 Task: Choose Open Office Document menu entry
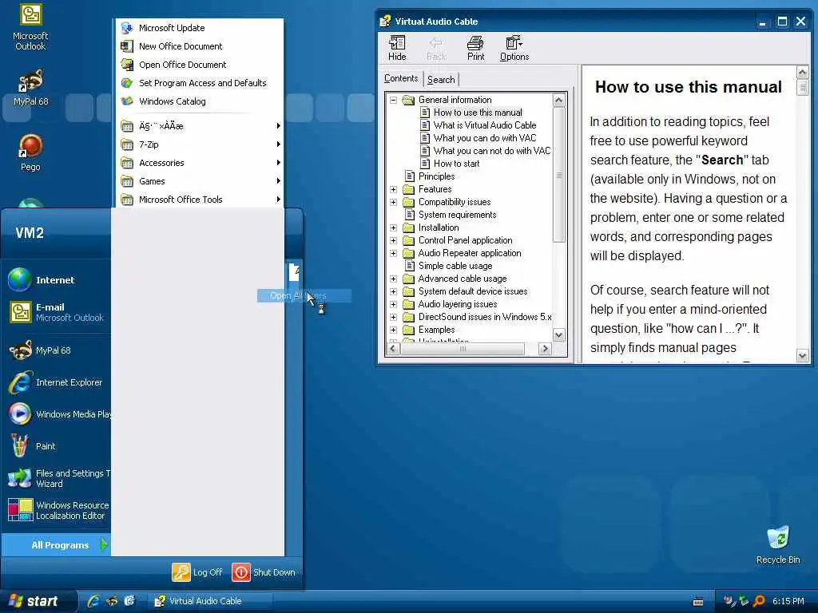[199, 65]
